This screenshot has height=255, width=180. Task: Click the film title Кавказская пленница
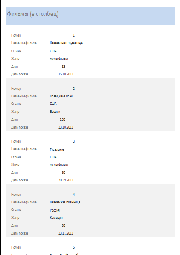[x=65, y=202]
